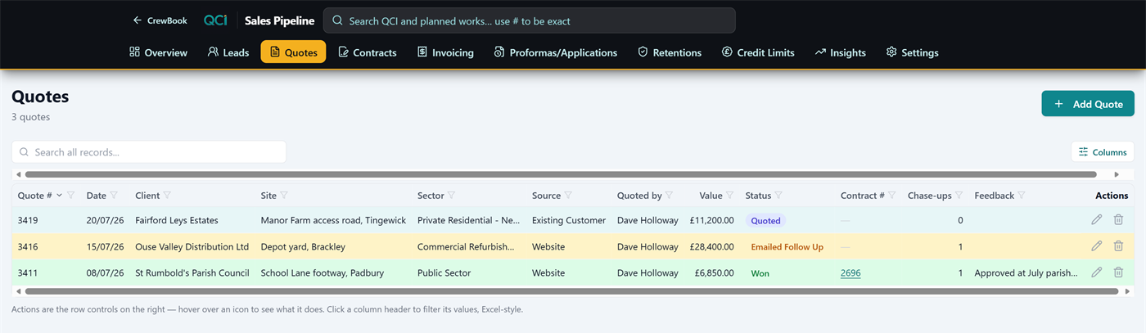Screen dimensions: 1146x333
Task: Click the Commercial Refurbish sector cell
Action: coord(467,246)
